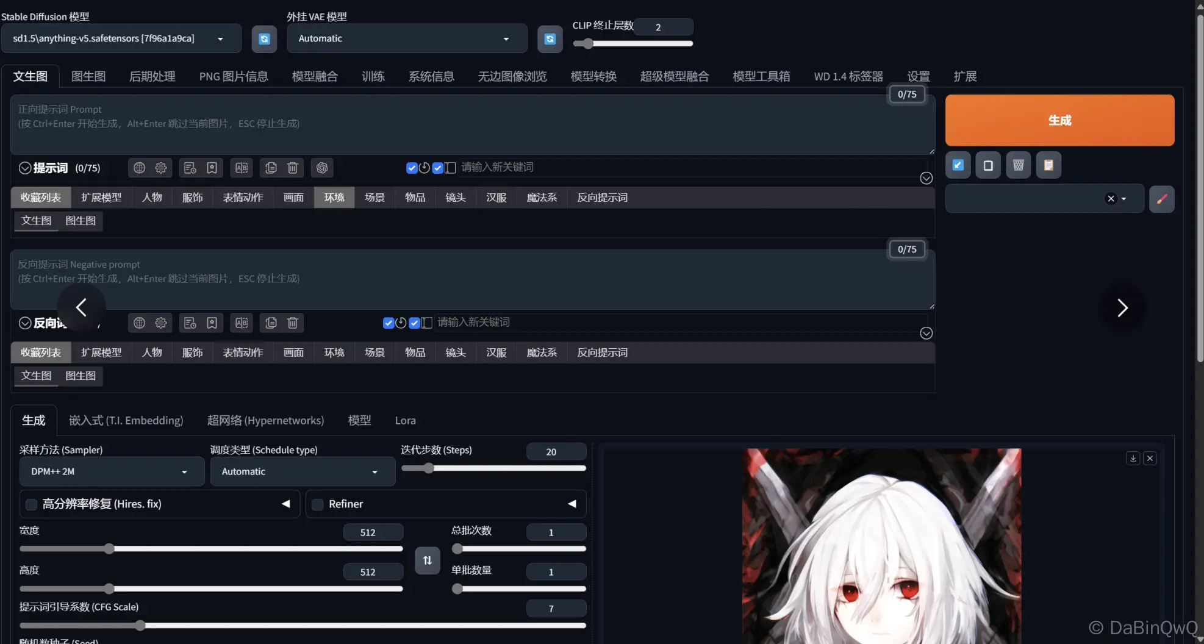
Task: Open the styles dropdown arrow
Action: pyautogui.click(x=1123, y=199)
